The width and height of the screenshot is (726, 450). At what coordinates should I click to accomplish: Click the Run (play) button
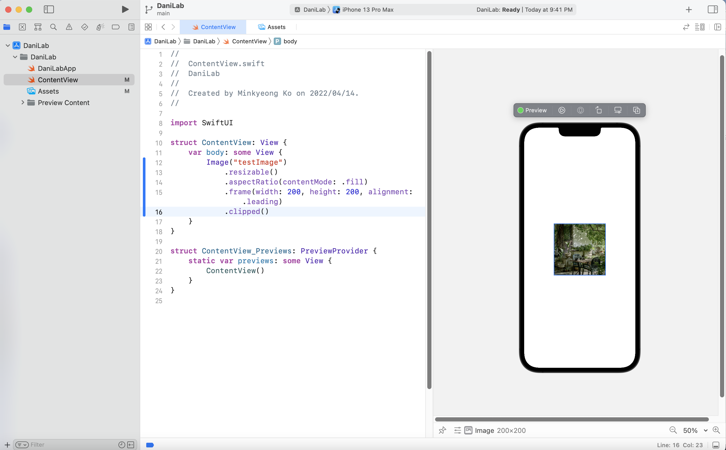(125, 10)
